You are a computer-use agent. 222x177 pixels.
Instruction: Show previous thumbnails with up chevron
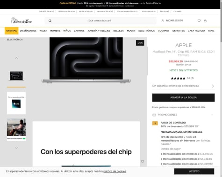[16, 58]
